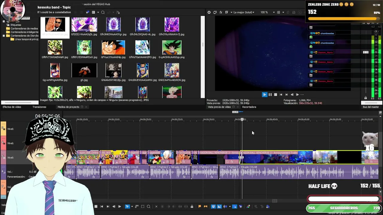The height and width of the screenshot is (215, 383).
Task: Select 'Vista previa de vídeo' tab
Action: (219, 107)
